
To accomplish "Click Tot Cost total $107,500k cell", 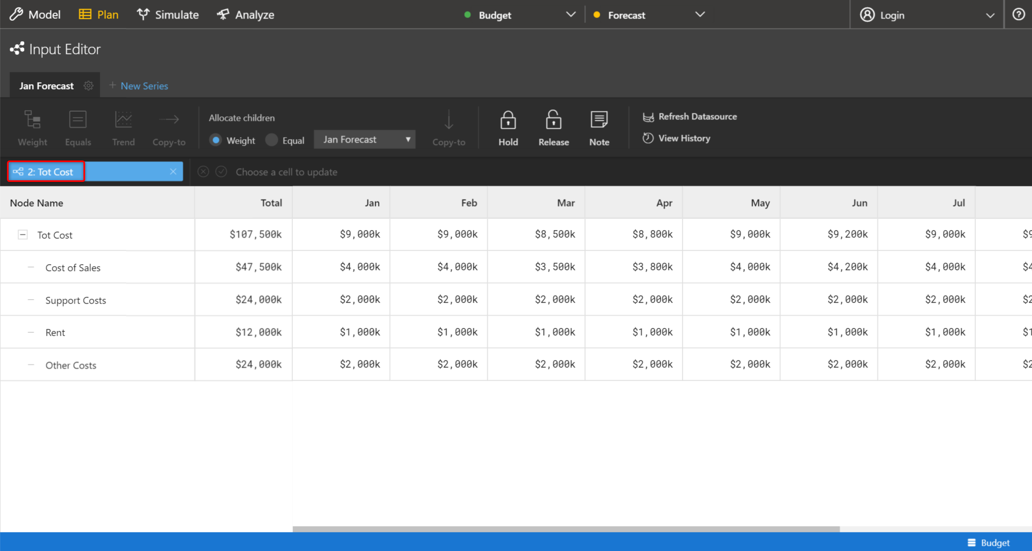I will 244,234.
